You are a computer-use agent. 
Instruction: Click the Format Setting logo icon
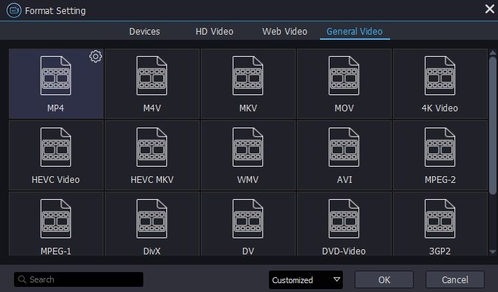pos(14,10)
